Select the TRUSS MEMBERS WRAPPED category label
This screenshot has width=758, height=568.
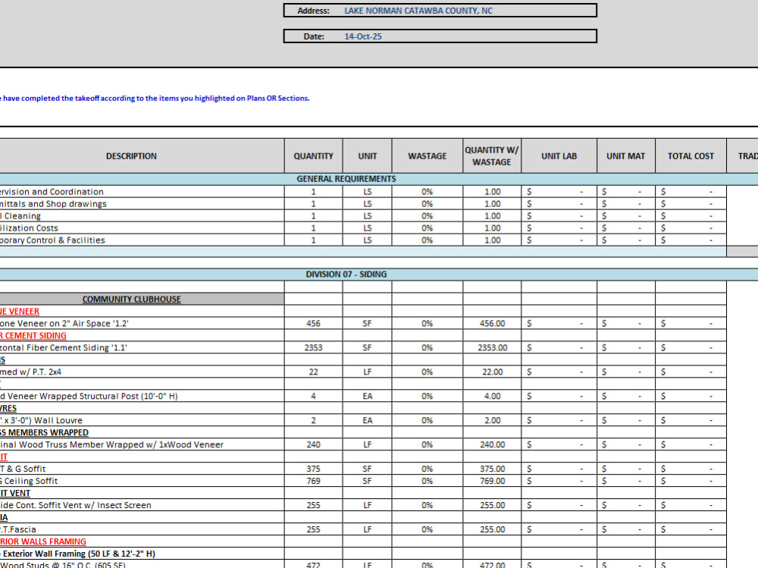tap(45, 432)
